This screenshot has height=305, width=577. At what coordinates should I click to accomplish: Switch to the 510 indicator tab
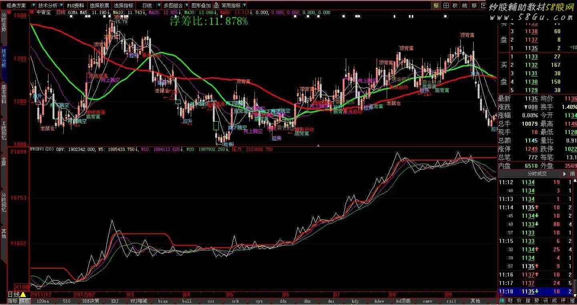point(67,301)
